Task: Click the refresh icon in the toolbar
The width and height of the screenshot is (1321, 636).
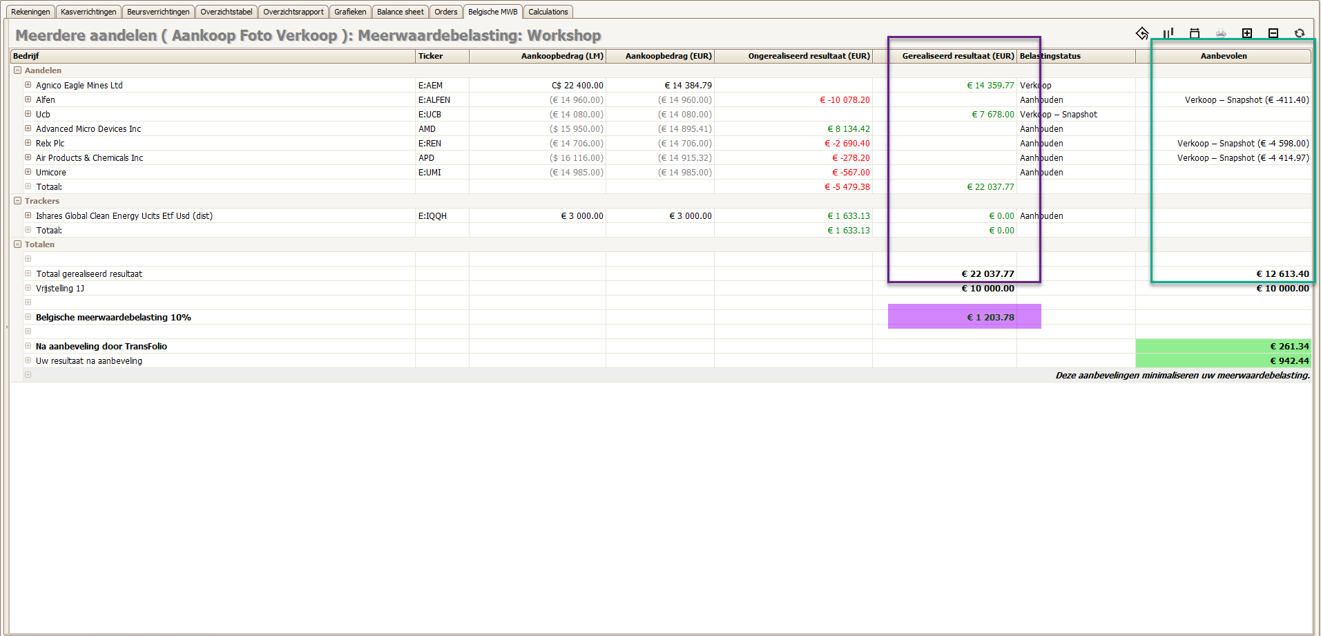Action: pos(1299,33)
